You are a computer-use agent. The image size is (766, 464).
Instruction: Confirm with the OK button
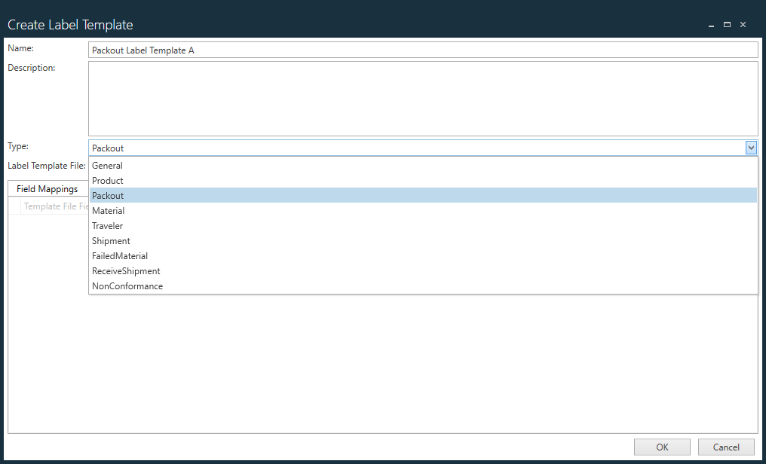point(661,447)
